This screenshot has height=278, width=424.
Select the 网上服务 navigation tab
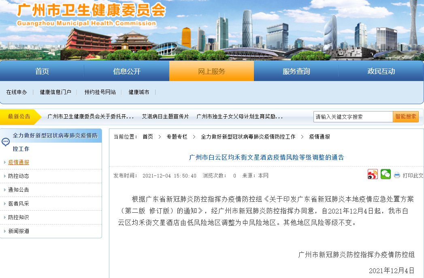coord(211,71)
